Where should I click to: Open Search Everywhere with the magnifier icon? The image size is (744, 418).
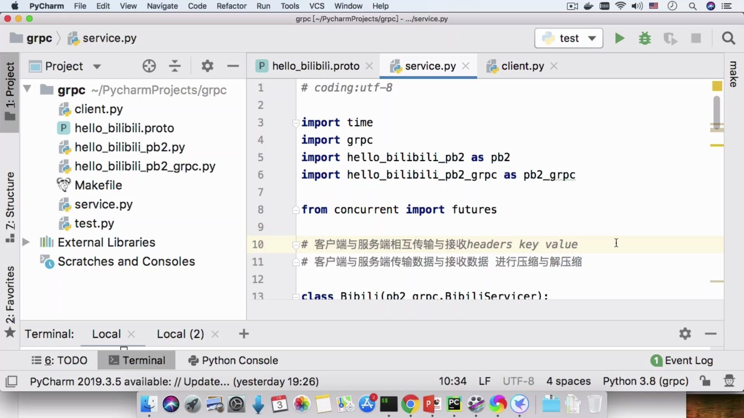point(728,38)
